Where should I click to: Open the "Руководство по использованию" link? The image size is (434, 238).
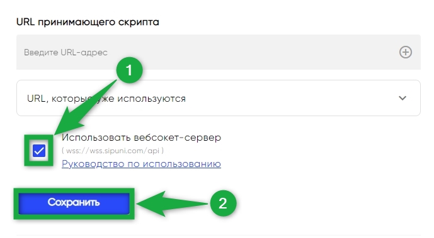(141, 164)
